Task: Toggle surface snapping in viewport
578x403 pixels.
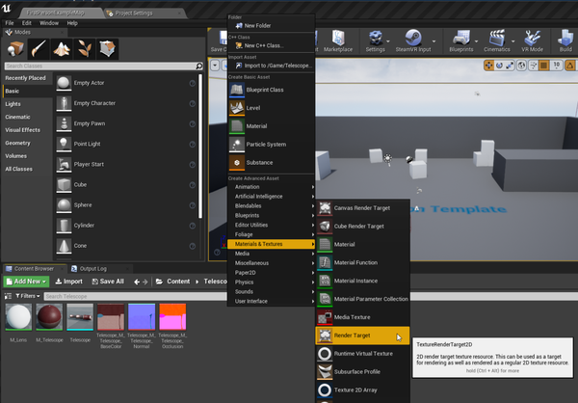Action: click(x=533, y=66)
